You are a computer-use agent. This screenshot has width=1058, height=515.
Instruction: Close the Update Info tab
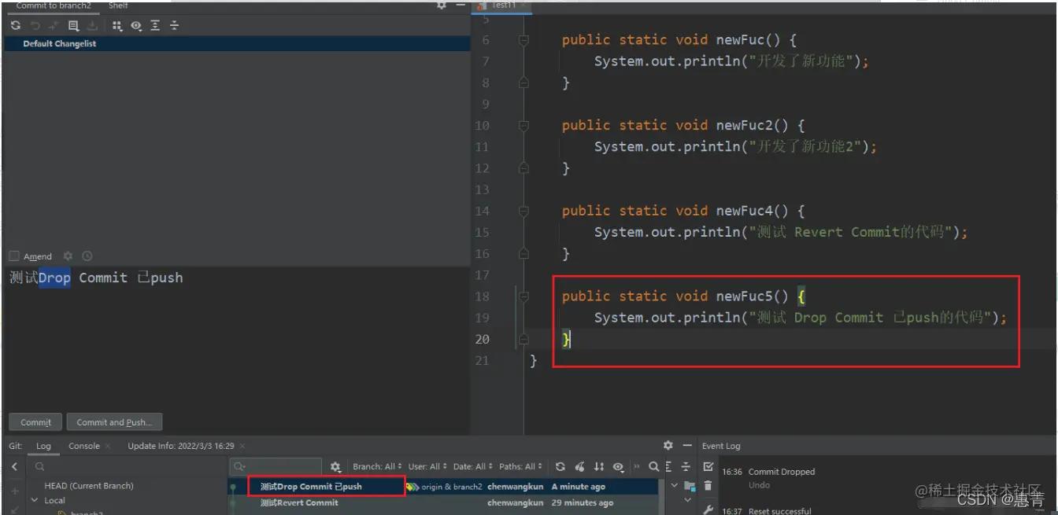pyautogui.click(x=242, y=446)
